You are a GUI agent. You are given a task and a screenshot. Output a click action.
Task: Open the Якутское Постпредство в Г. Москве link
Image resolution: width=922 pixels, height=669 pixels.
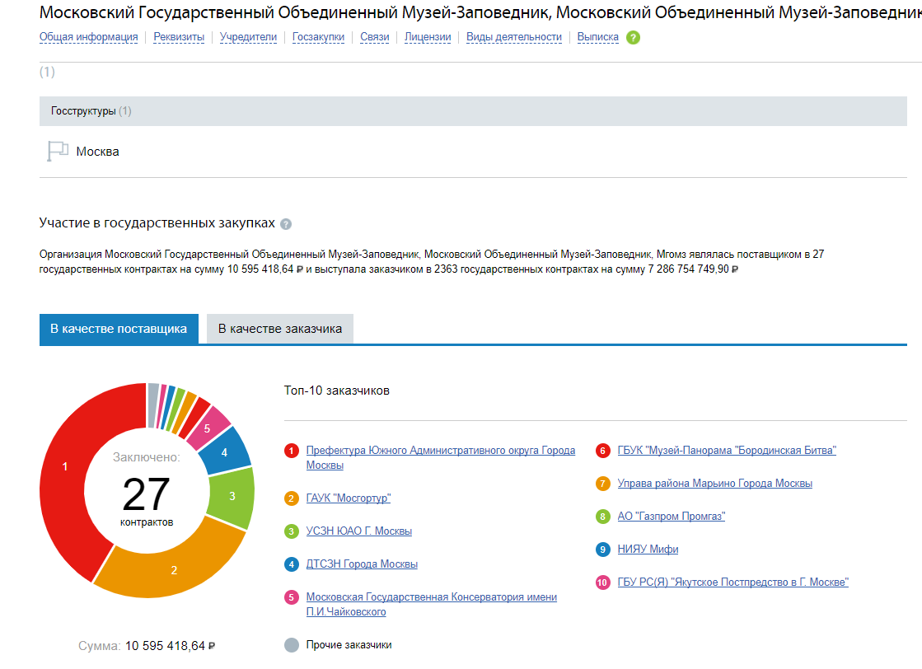733,582
